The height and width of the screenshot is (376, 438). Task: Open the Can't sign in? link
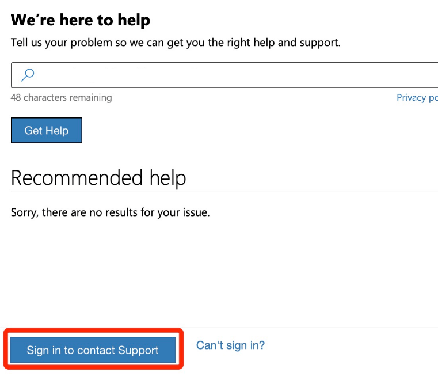[230, 345]
